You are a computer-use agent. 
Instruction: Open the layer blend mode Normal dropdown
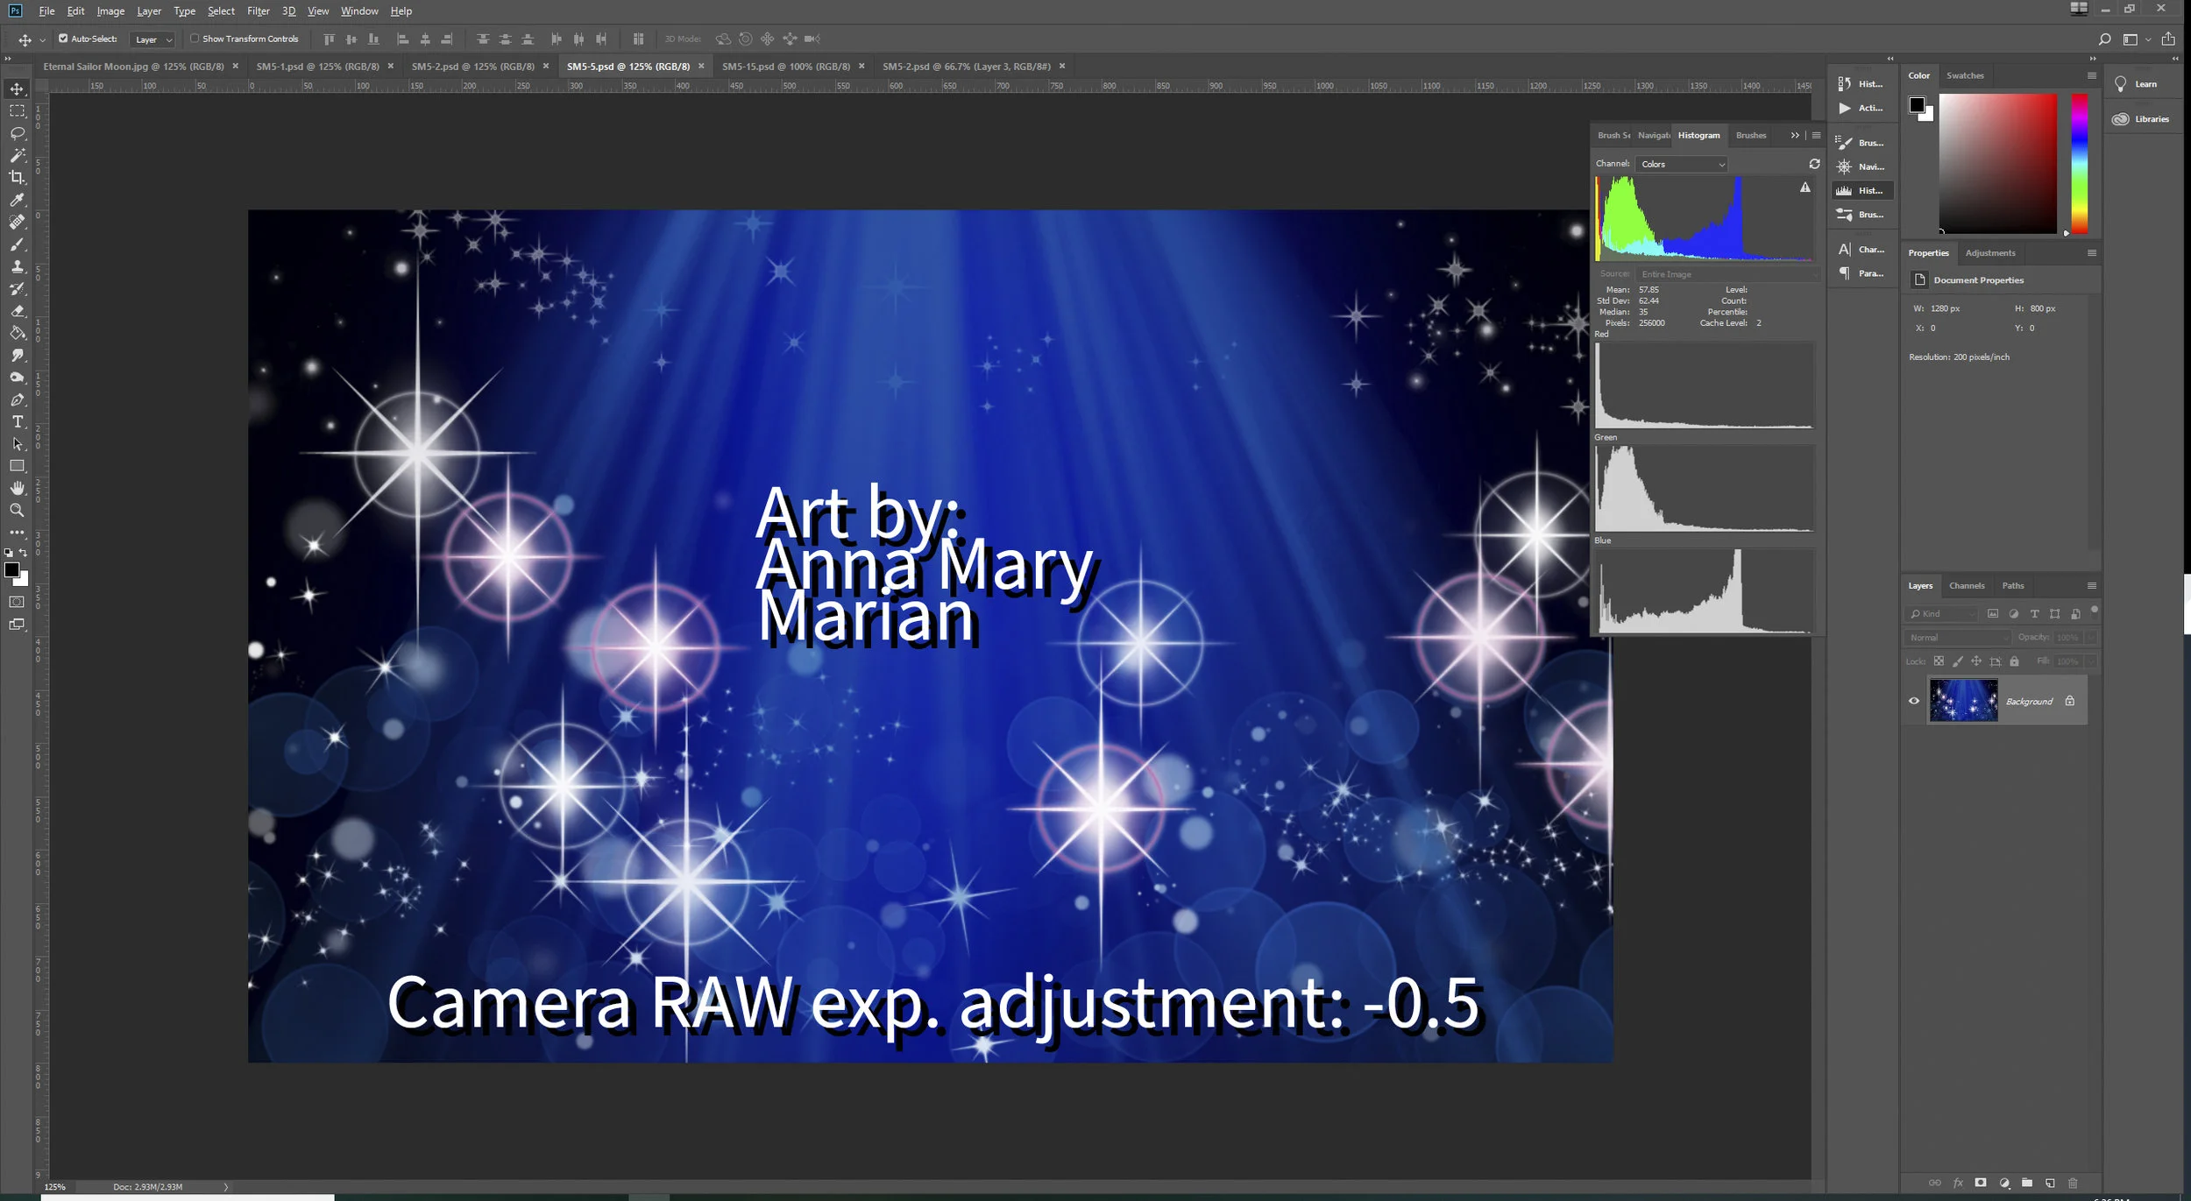[1956, 638]
